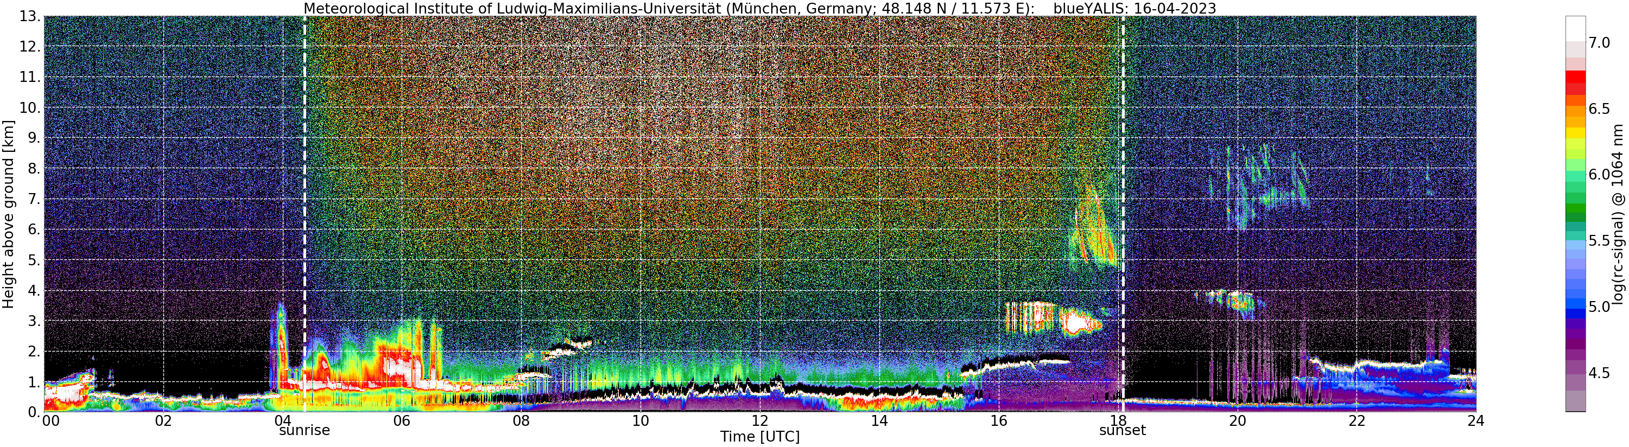The height and width of the screenshot is (447, 1629).
Task: Click the "12" time axis tick label
Action: 759,420
